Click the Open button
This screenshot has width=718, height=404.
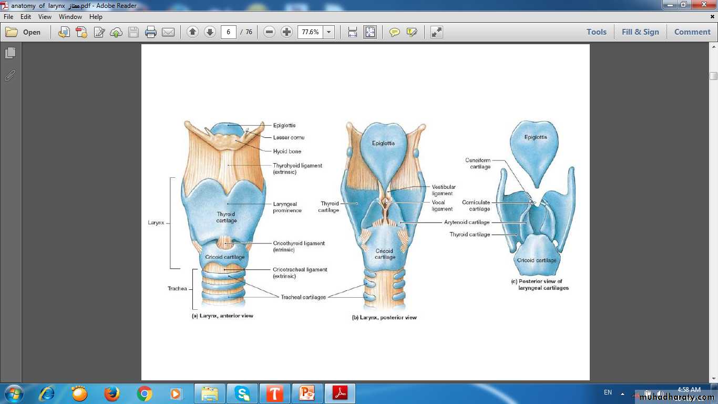pos(24,32)
